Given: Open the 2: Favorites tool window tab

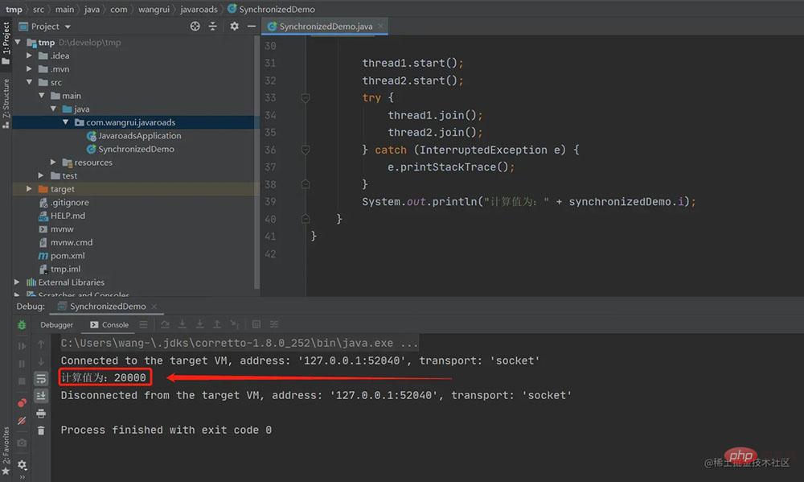Looking at the screenshot, I should coord(6,451).
